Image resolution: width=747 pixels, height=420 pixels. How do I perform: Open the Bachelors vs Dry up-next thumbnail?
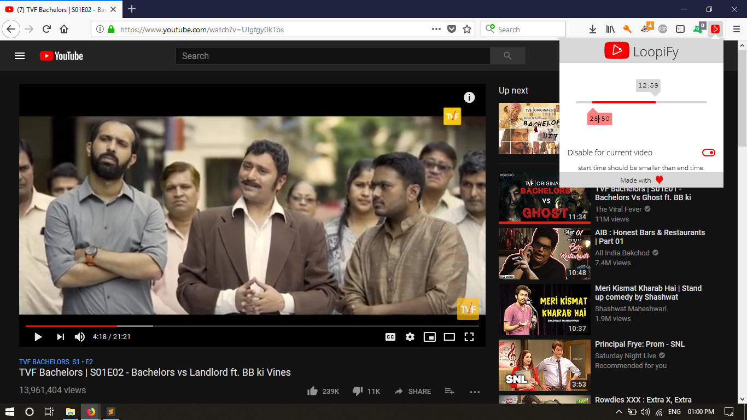click(x=529, y=129)
